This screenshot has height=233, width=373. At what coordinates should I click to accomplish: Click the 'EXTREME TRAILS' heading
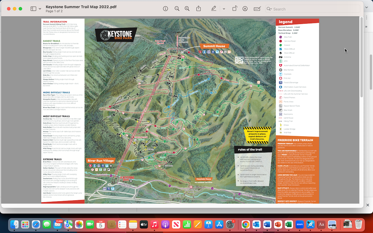(52, 159)
